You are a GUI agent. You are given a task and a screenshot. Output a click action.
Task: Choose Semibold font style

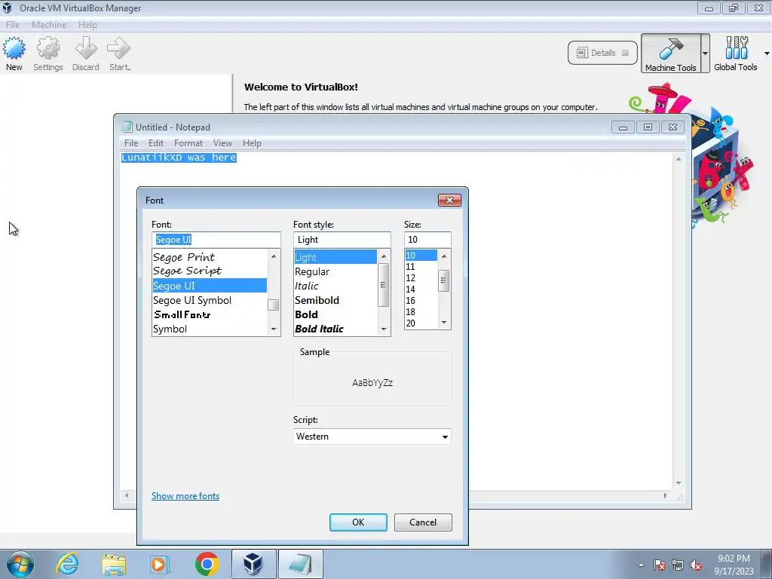[x=335, y=300]
